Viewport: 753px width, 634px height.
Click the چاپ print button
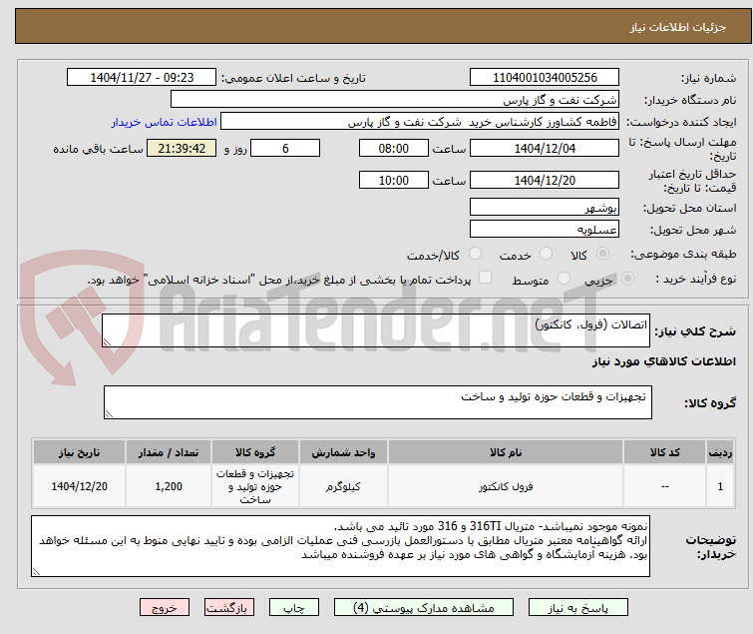coord(294,608)
